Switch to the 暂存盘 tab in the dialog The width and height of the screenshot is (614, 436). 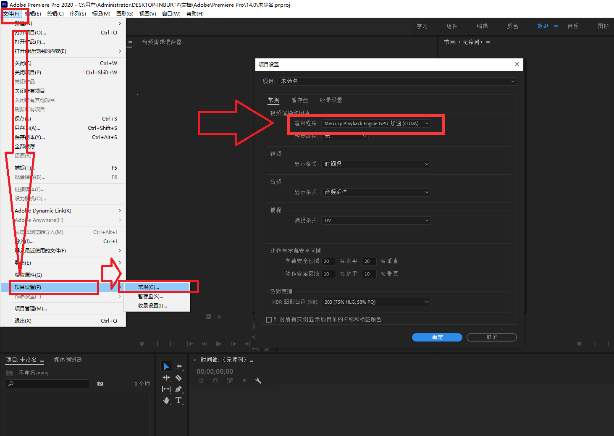click(300, 100)
